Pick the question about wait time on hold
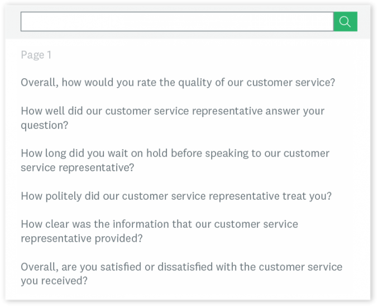Screen dimensions: 378x307 (x=175, y=161)
